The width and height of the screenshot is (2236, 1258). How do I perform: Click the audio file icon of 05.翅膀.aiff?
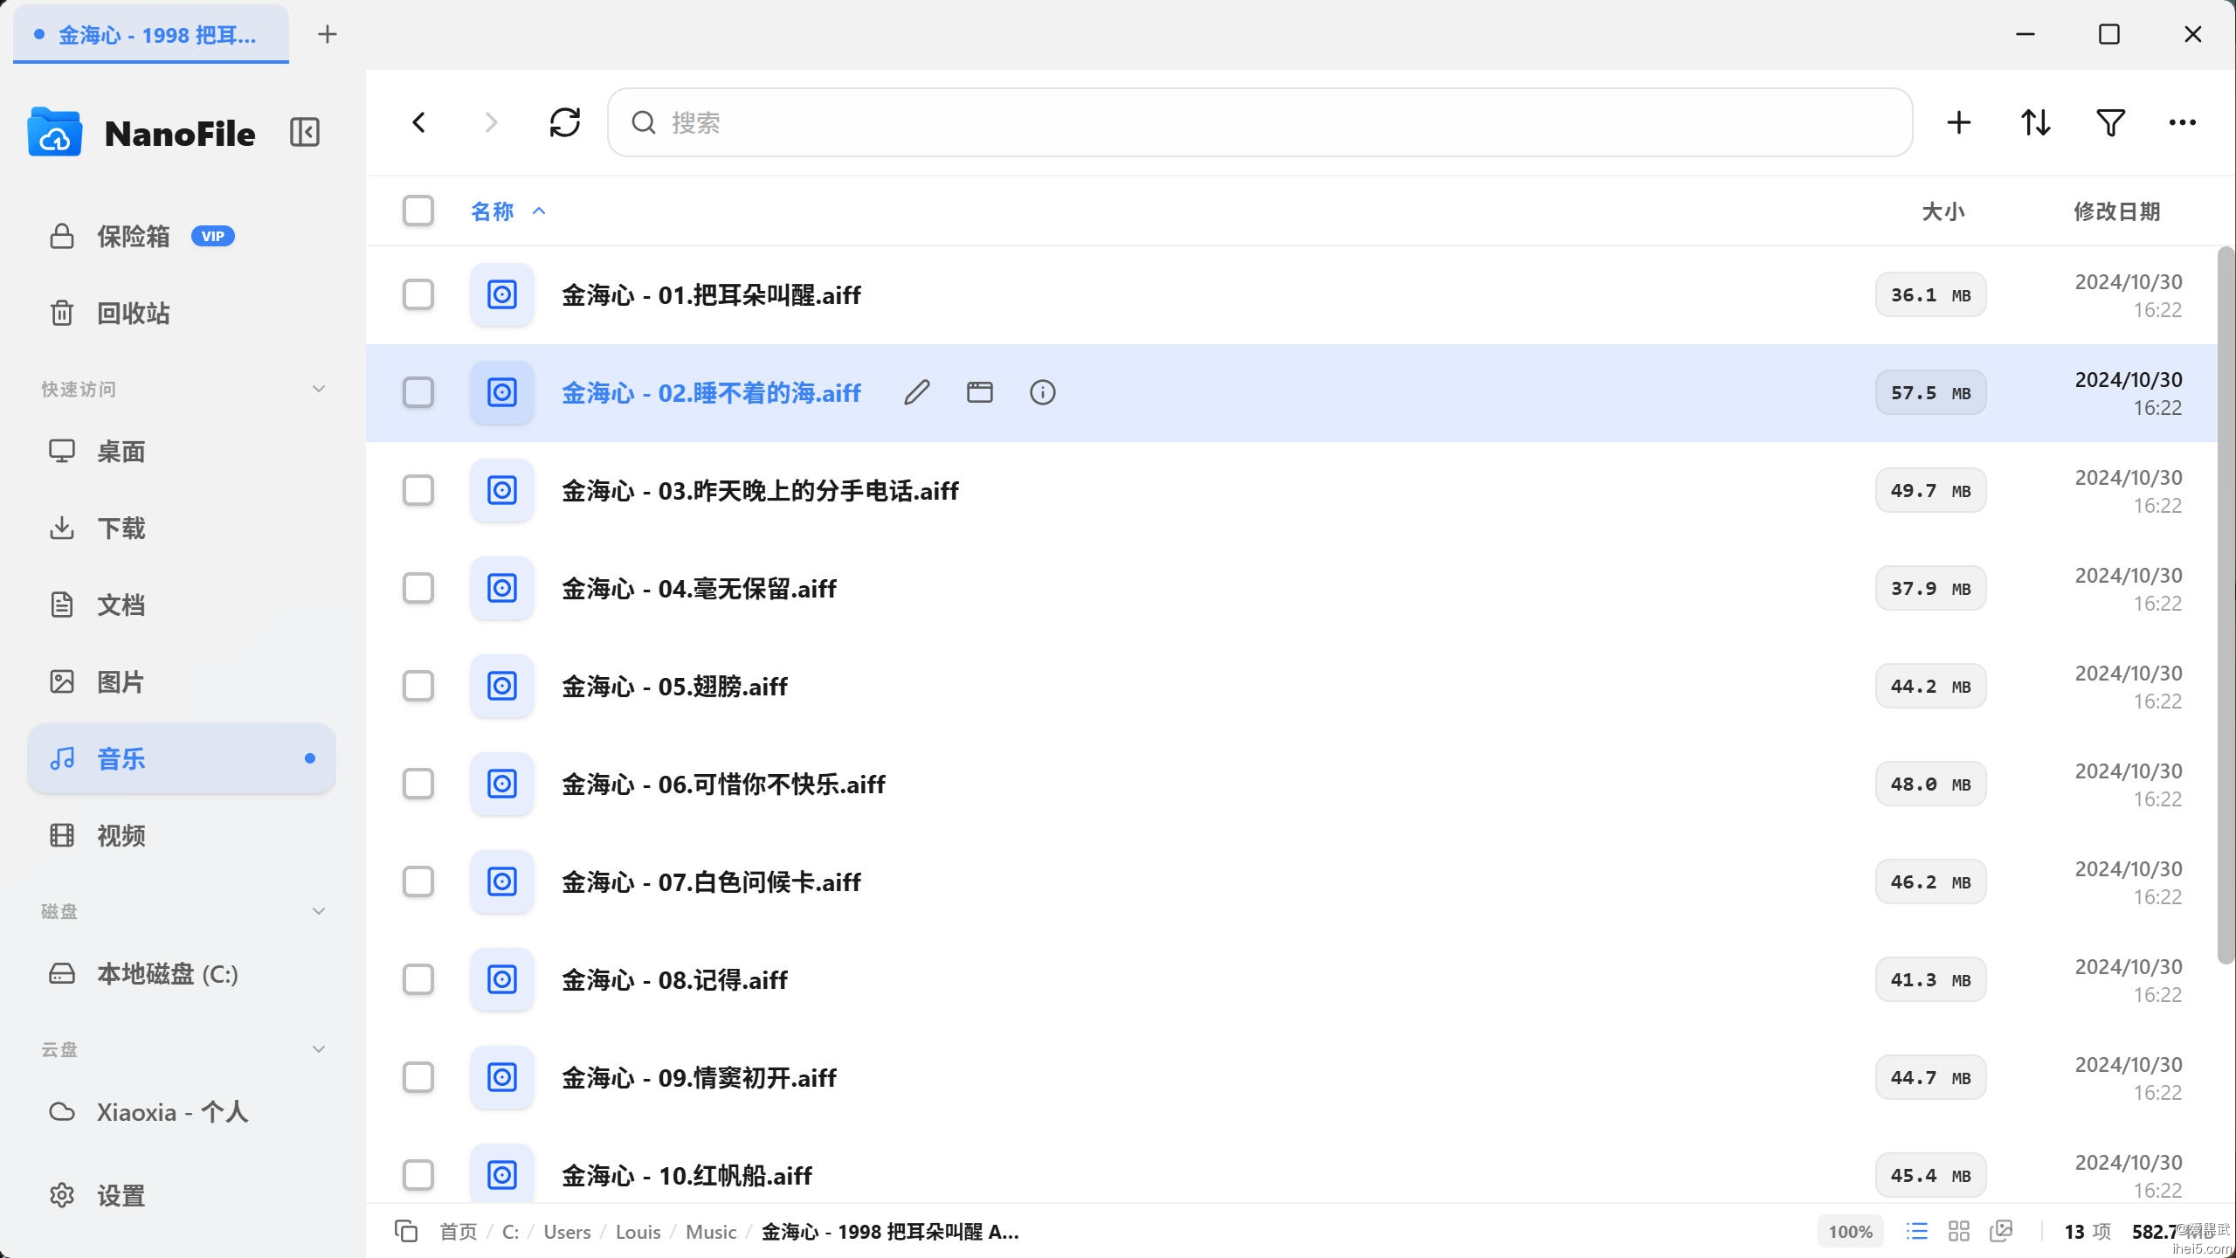(502, 686)
